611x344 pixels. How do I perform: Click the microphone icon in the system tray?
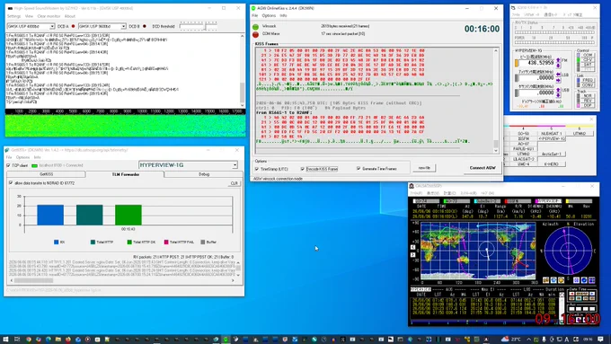544,340
